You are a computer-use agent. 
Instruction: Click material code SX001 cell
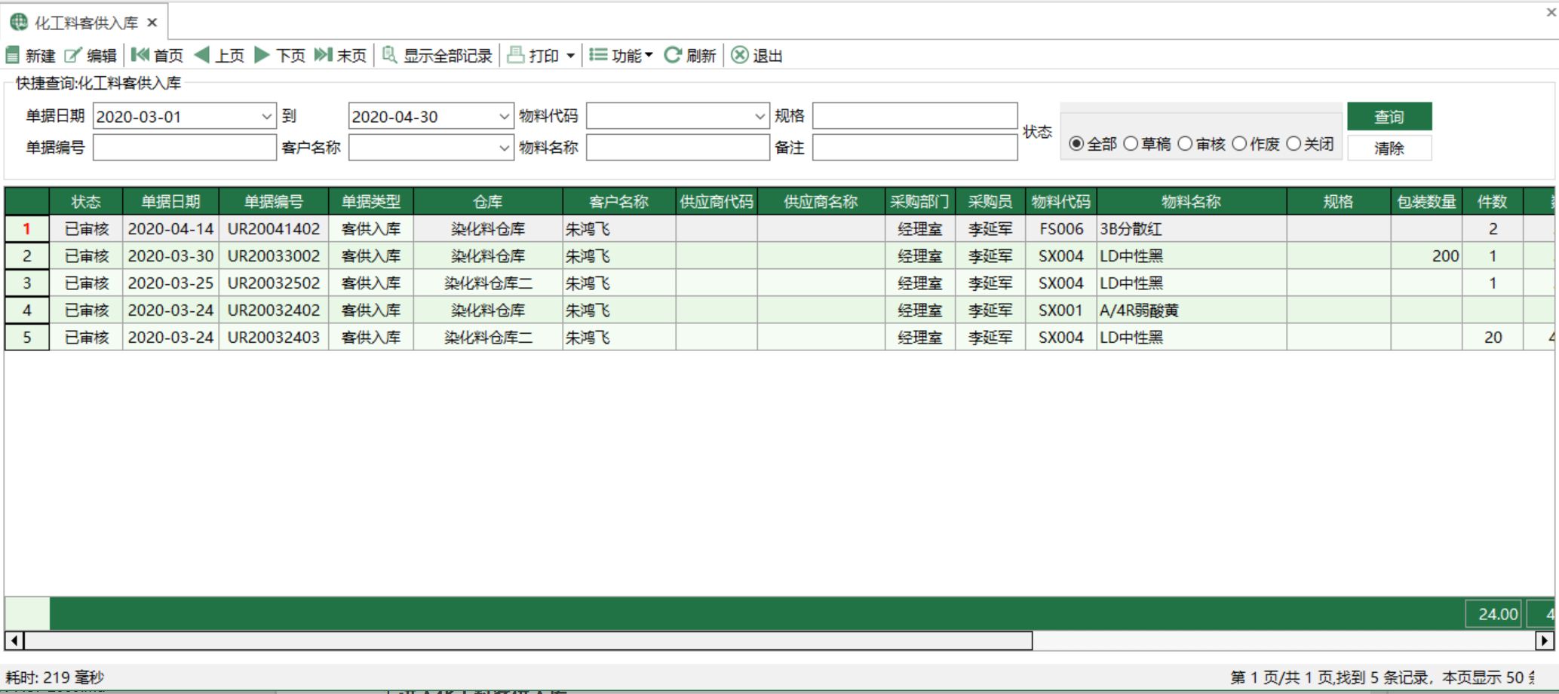tap(1061, 310)
